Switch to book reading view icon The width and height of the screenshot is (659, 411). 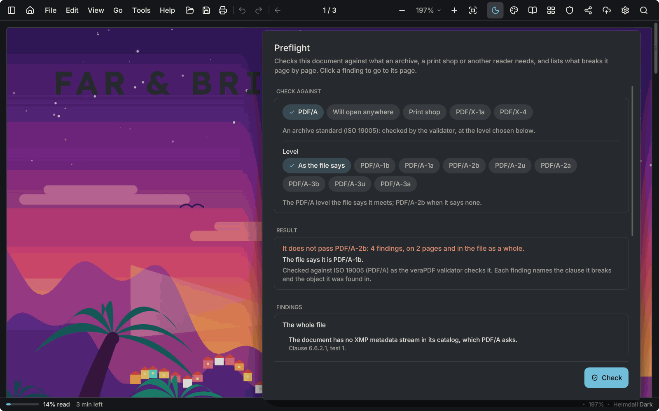[533, 10]
